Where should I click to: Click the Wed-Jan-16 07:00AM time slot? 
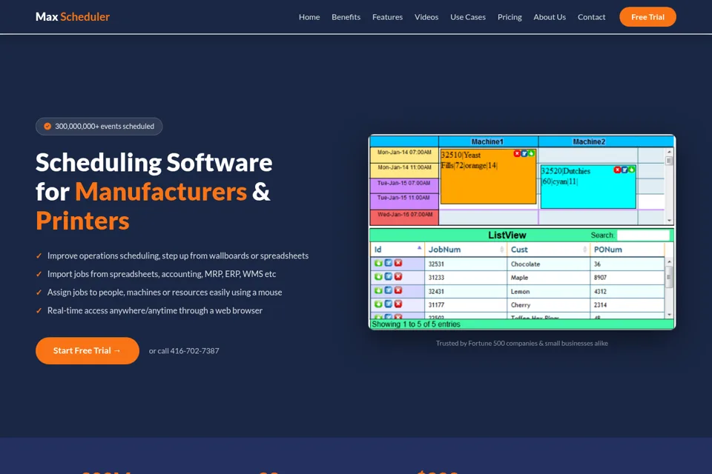coord(404,217)
